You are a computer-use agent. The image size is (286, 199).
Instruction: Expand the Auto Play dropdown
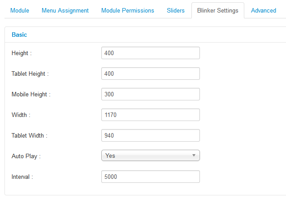coord(150,156)
